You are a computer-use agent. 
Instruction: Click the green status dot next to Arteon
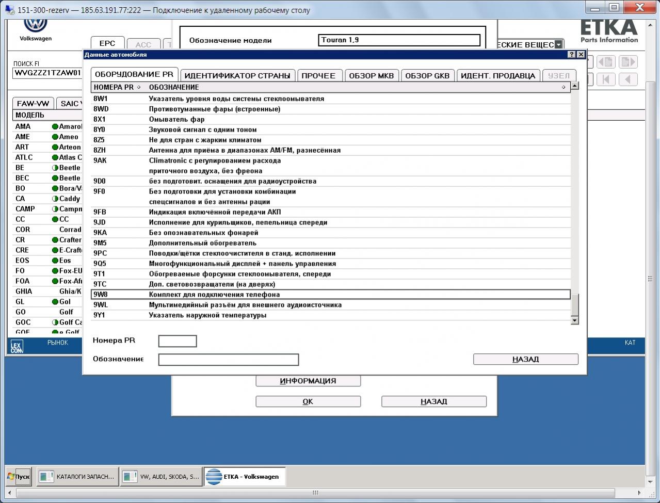pos(55,147)
